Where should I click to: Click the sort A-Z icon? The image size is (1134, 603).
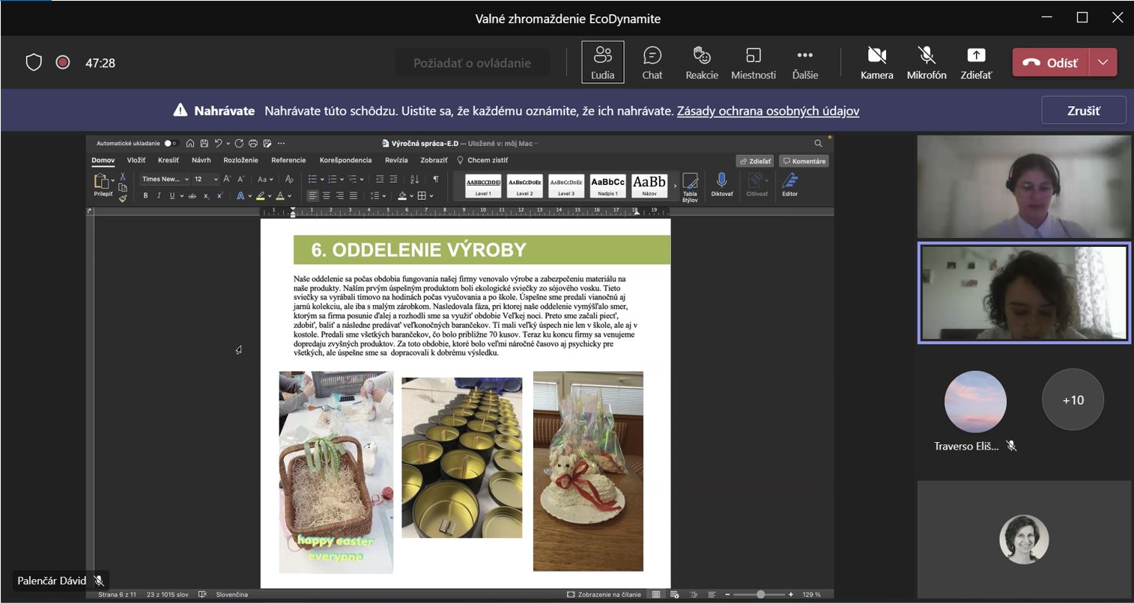(414, 179)
